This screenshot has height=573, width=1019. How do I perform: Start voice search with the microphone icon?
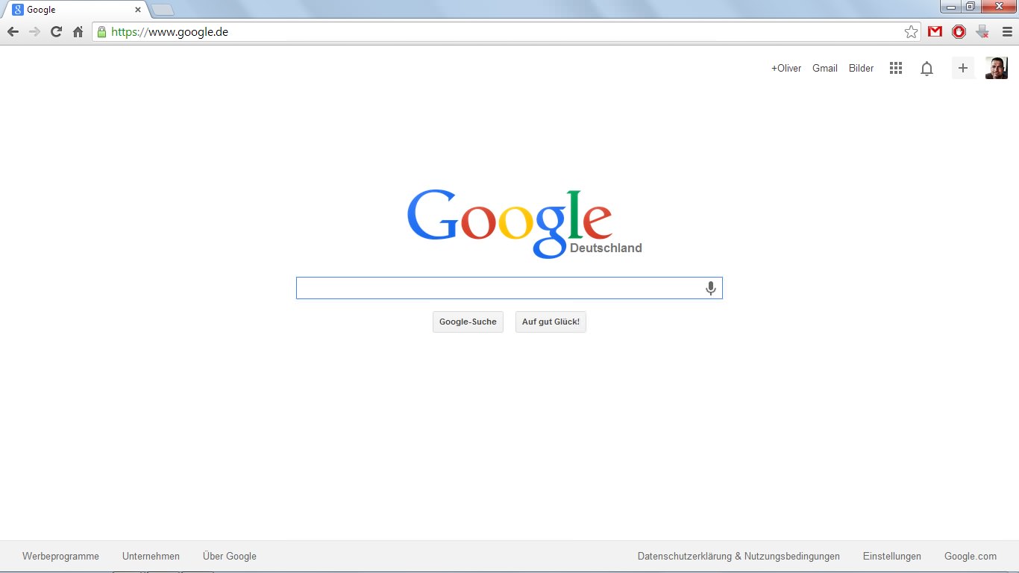[x=711, y=288]
